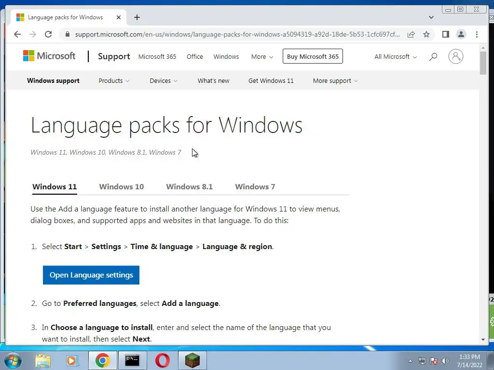The height and width of the screenshot is (370, 494).
Task: Select the Windows 11 tab
Action: click(x=55, y=187)
